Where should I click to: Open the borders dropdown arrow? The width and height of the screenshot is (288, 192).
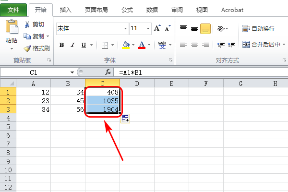click(x=113, y=45)
